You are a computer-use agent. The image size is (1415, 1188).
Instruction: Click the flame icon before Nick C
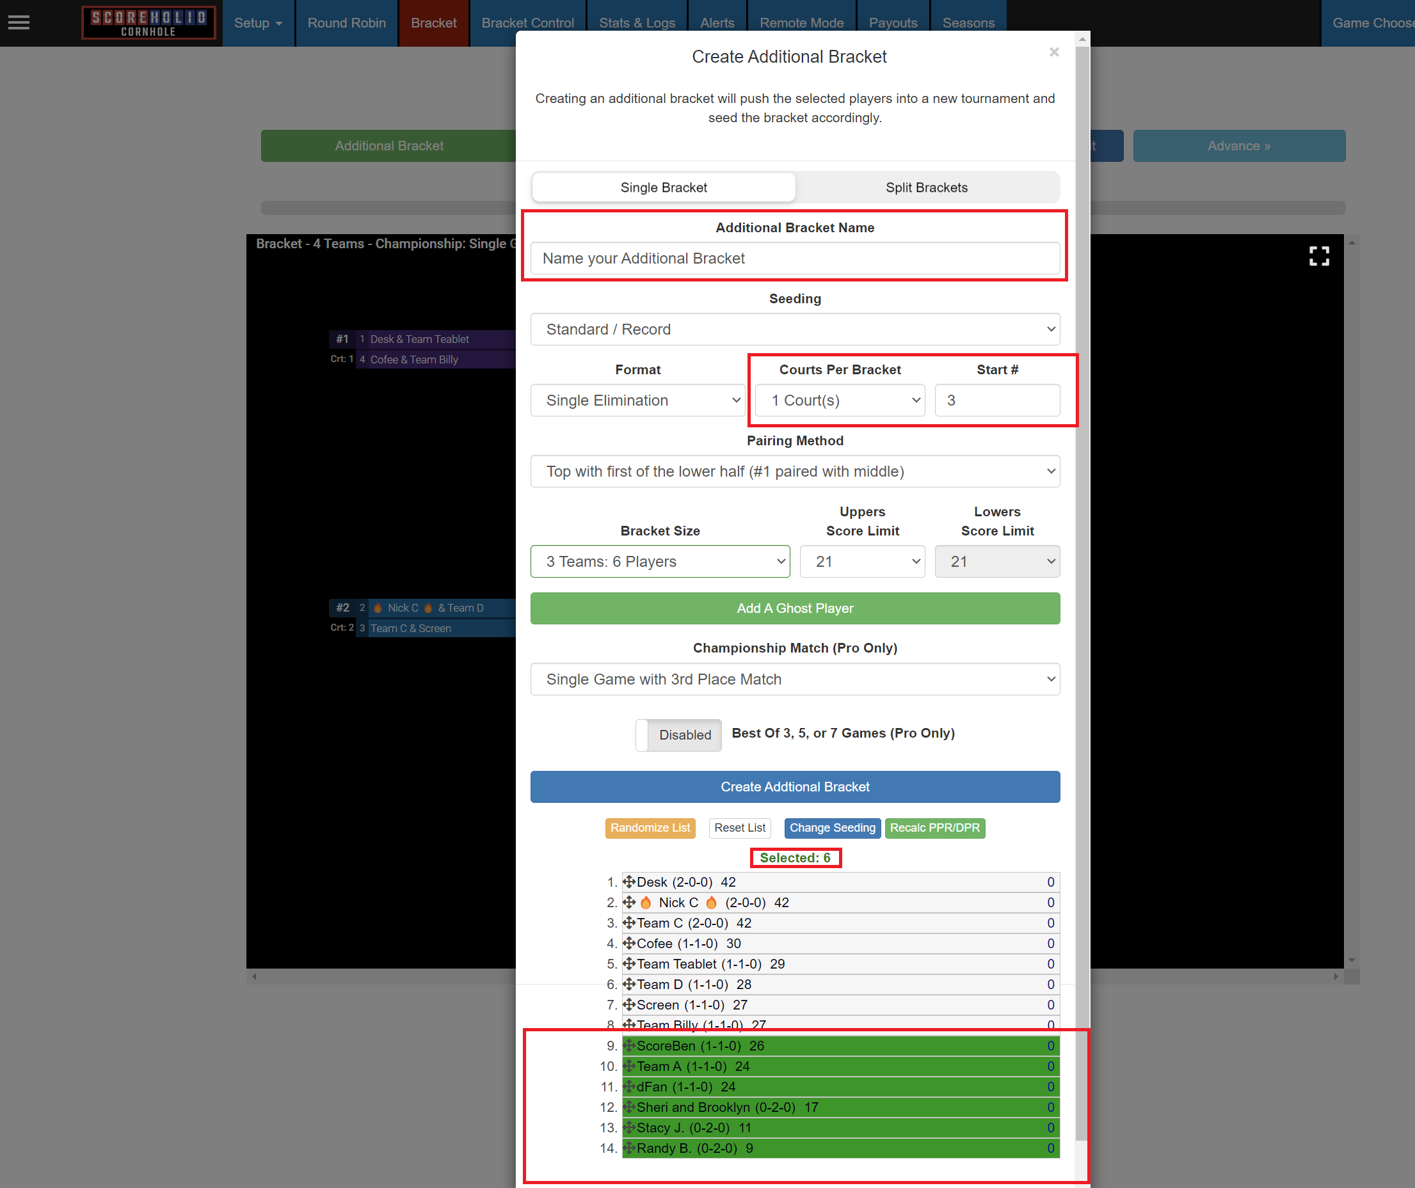tap(646, 903)
